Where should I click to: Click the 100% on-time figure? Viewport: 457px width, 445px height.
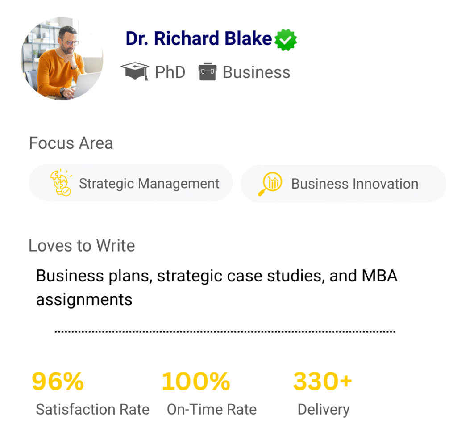click(196, 382)
